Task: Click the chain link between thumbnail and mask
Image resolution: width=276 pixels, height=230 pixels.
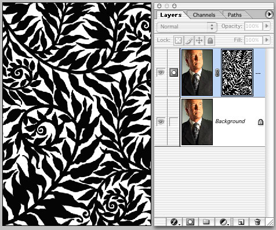Action: point(217,73)
